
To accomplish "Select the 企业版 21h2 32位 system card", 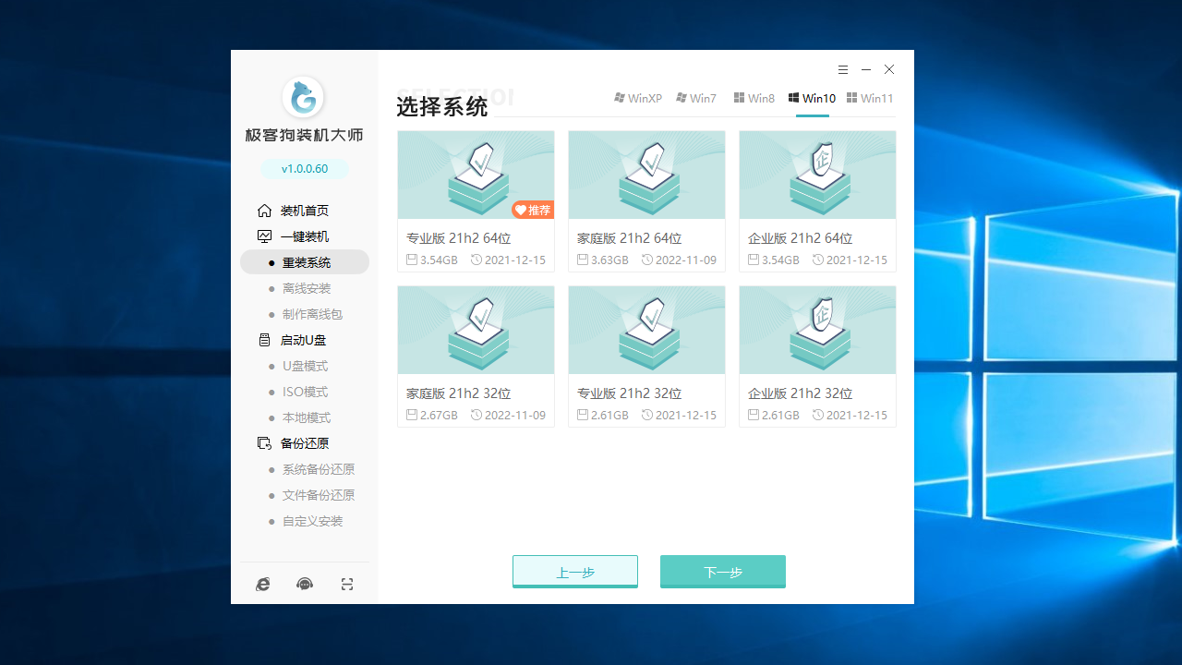I will [x=817, y=356].
